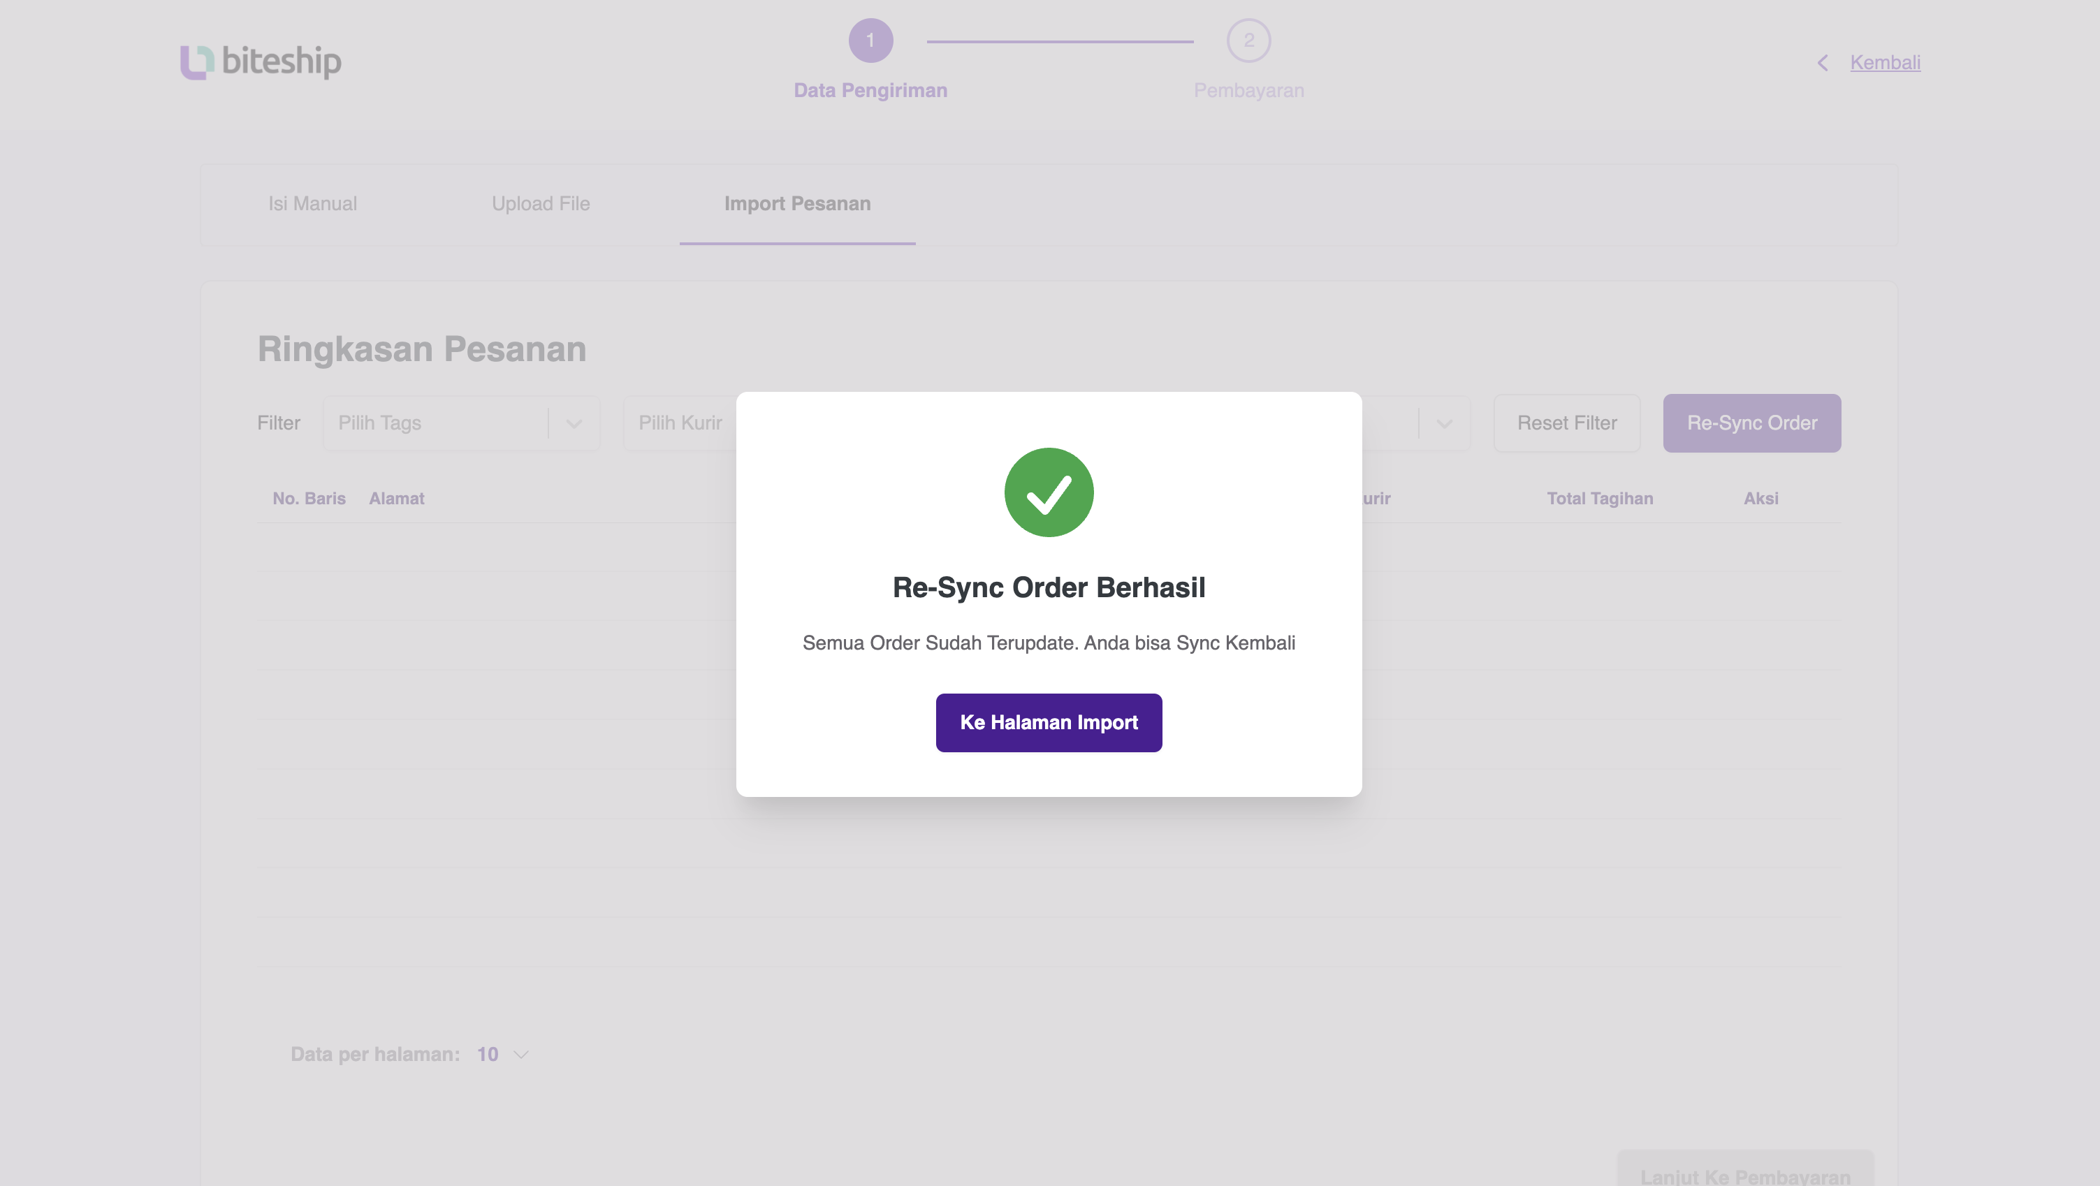Click the Kembali link
2100x1186 pixels.
(x=1886, y=62)
